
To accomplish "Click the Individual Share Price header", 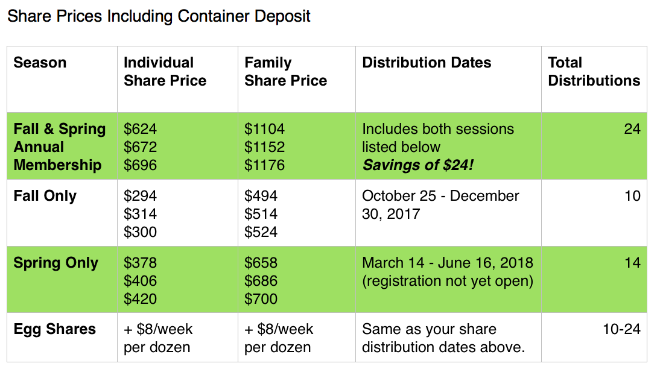I will [165, 72].
